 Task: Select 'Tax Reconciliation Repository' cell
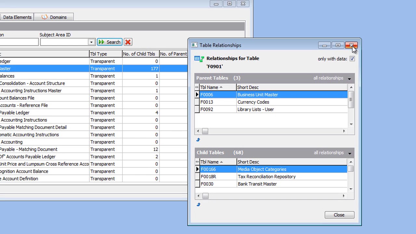pos(292,177)
